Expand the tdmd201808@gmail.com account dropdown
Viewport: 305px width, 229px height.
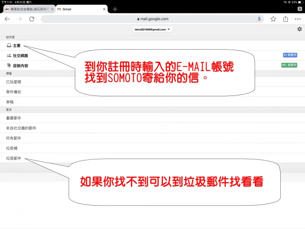click(x=152, y=30)
